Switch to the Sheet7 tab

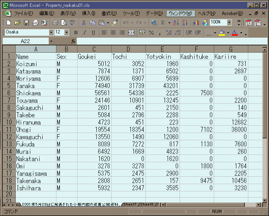(x=130, y=204)
